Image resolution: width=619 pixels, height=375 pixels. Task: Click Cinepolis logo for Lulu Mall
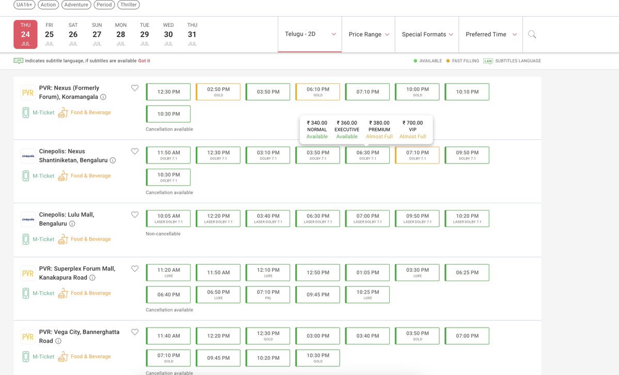pos(28,220)
